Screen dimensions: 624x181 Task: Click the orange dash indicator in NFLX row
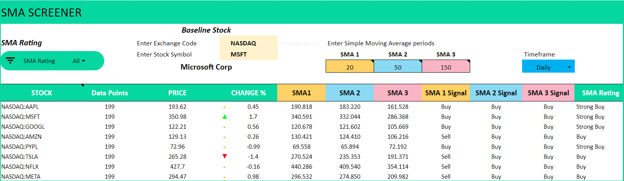pos(225,167)
